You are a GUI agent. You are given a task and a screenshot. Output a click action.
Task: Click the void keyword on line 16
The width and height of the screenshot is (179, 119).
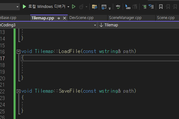tap(27, 51)
